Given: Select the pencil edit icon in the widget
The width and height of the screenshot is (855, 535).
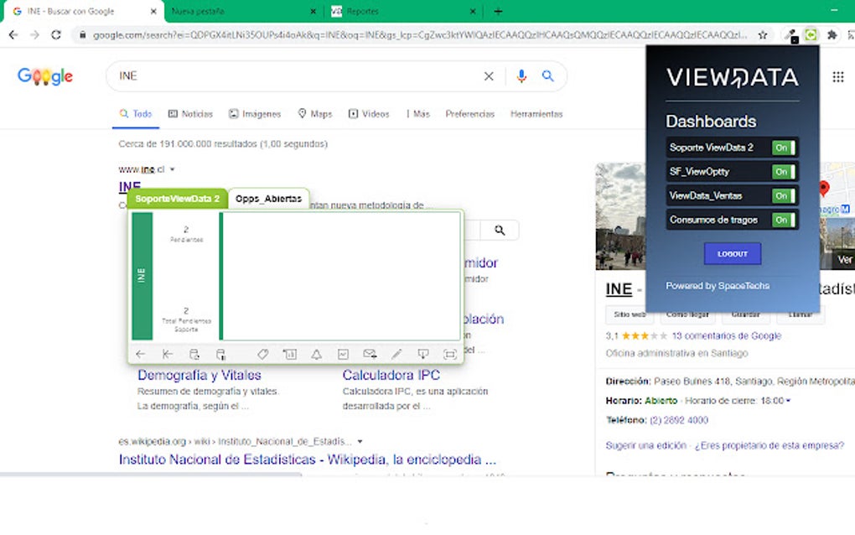Looking at the screenshot, I should coord(395,353).
